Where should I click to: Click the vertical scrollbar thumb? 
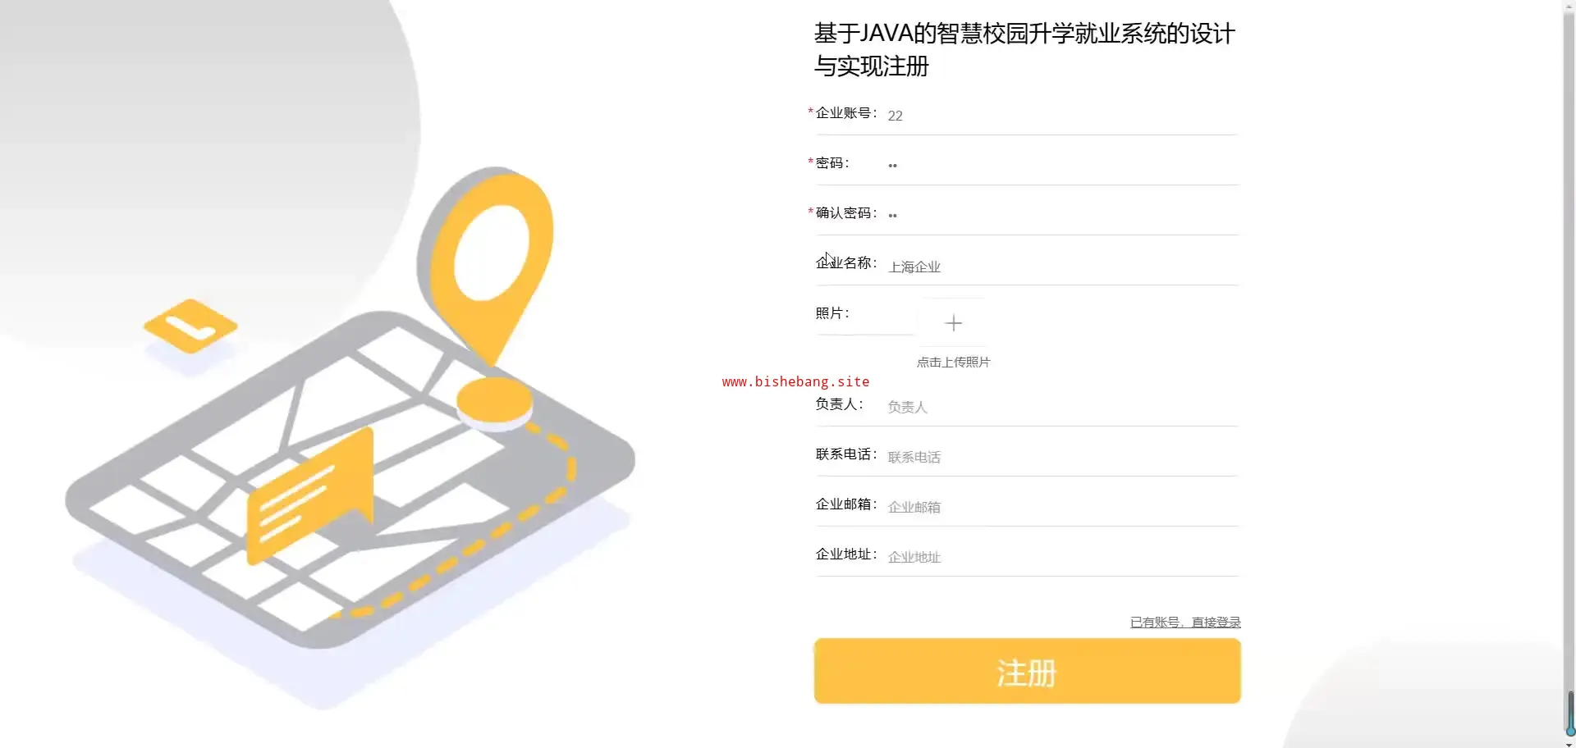coord(1570,713)
